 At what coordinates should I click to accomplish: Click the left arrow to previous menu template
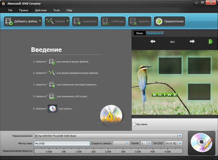coord(153,42)
